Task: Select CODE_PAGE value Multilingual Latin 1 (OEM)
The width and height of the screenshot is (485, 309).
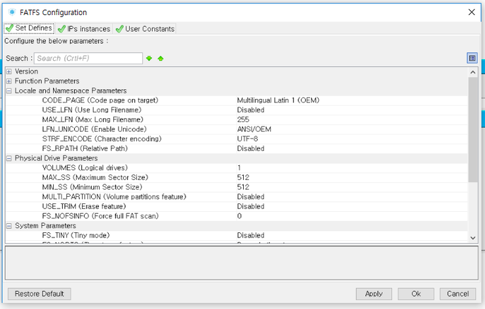Action: click(x=278, y=100)
